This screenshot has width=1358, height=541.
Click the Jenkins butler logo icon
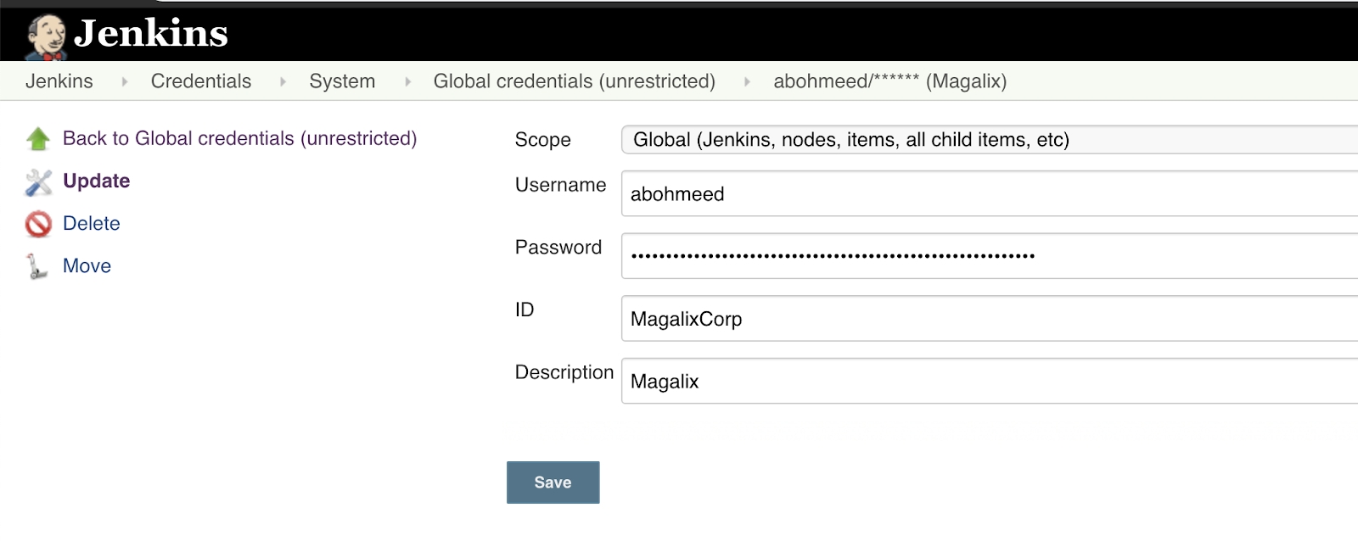coord(46,36)
